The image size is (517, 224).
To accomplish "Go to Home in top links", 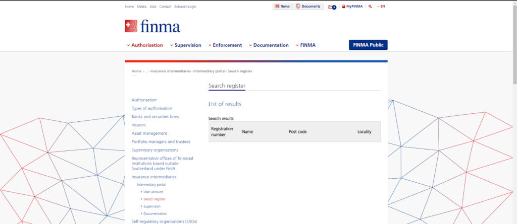I will click(129, 7).
